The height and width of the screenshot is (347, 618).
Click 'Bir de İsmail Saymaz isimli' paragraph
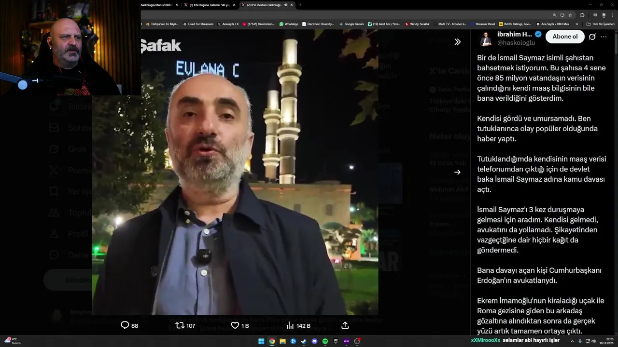(x=541, y=78)
